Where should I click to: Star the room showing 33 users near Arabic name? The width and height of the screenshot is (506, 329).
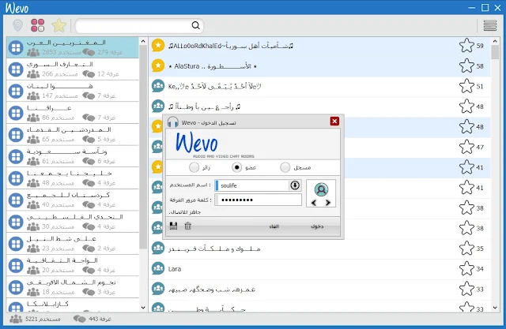(x=466, y=289)
